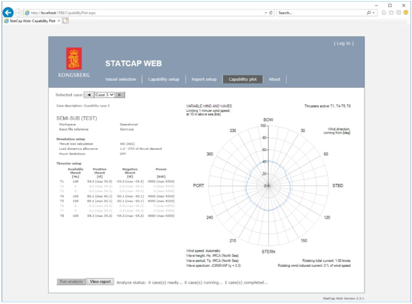Viewport: 412px width, 304px height.
Task: Click the smiley feedback icon
Action: (x=406, y=13)
